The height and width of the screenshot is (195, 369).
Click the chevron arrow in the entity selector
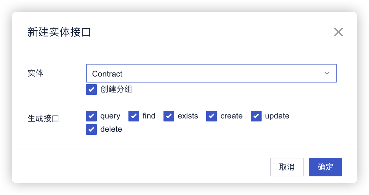coord(327,74)
